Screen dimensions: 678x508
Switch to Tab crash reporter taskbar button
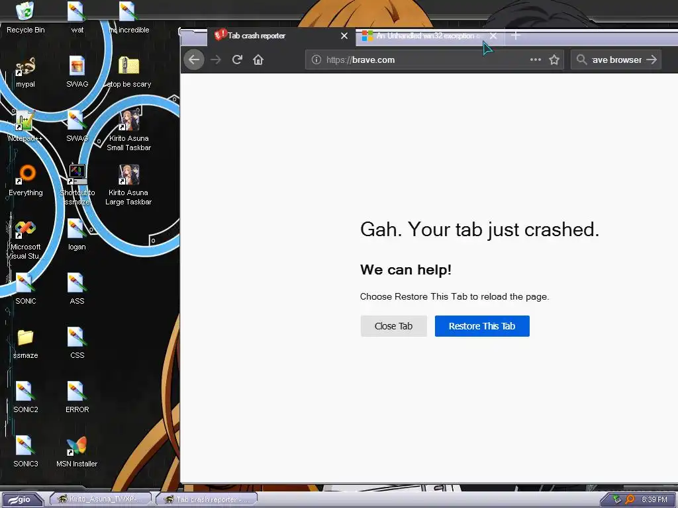[207, 499]
